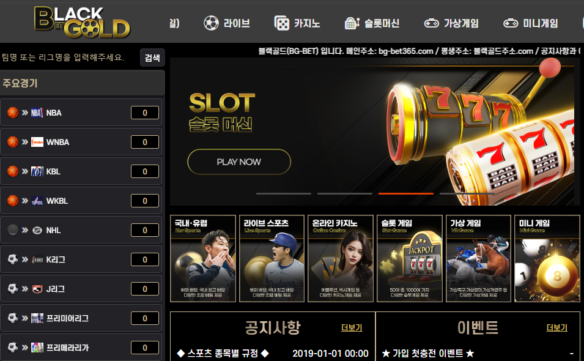Screen dimensions: 584x361
Task: Expand the KBL league arrows
Action: coord(25,171)
